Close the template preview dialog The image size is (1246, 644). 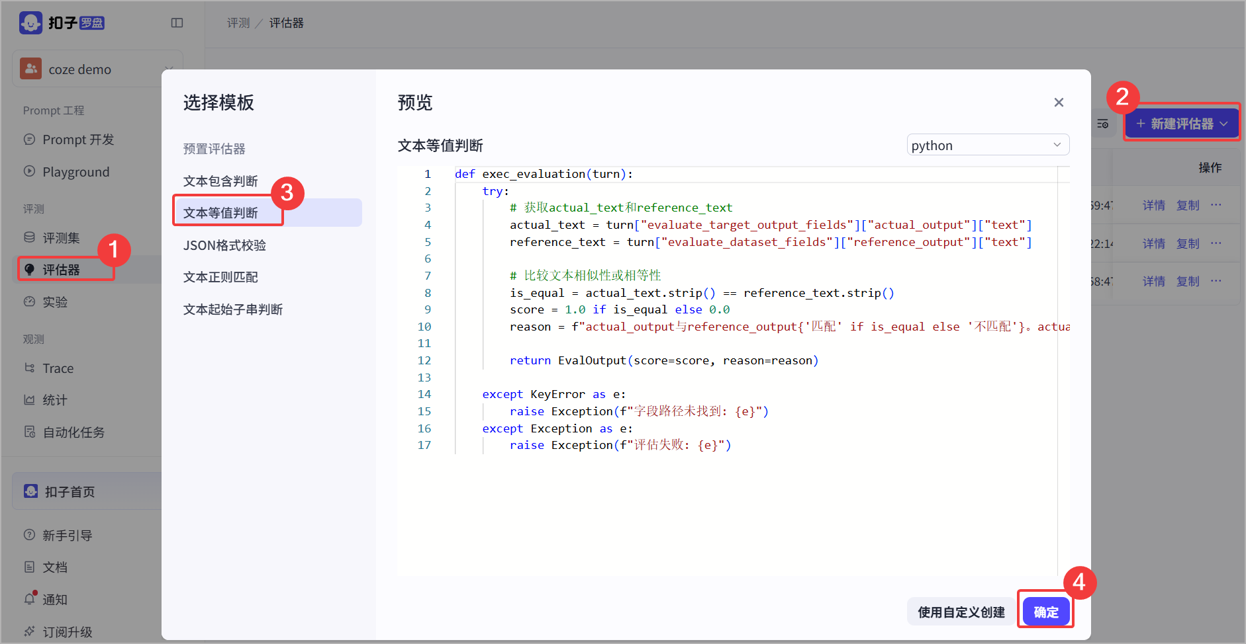(1059, 102)
